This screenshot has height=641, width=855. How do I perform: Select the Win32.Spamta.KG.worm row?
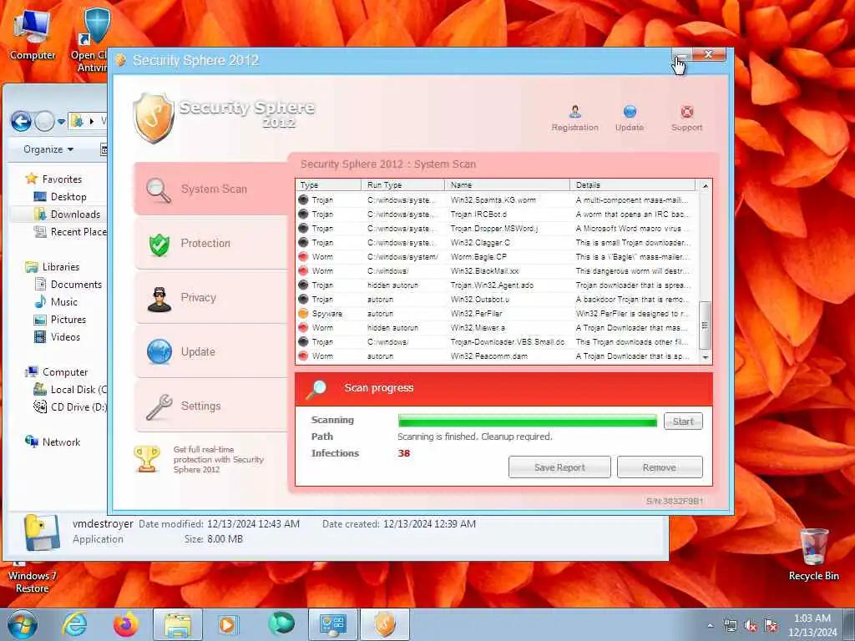(x=497, y=200)
